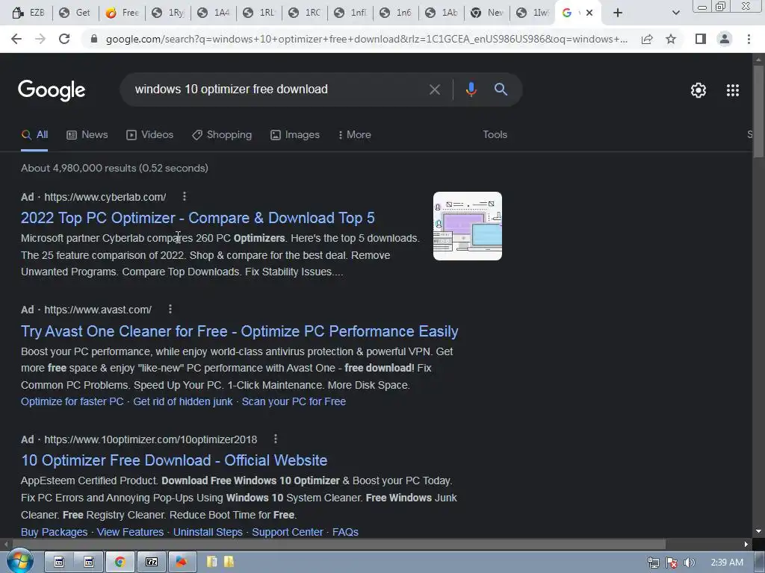Open 10 Optimizer Free Download link
765x573 pixels.
pyautogui.click(x=174, y=460)
